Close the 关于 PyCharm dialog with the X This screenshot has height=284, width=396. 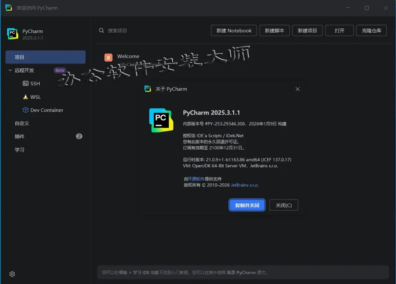(297, 89)
